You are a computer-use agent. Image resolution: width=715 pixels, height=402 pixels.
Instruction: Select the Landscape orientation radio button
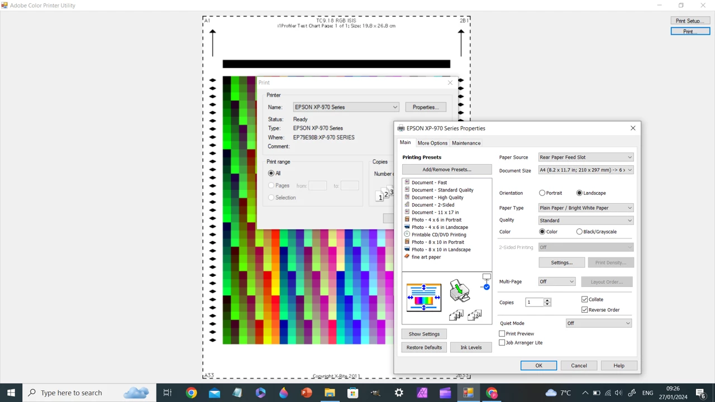pos(579,193)
